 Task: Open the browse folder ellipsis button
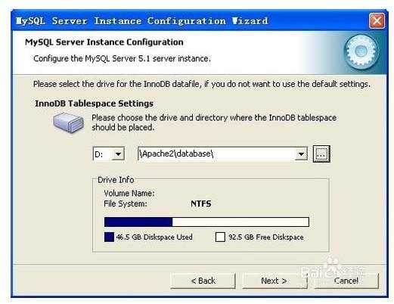click(321, 154)
